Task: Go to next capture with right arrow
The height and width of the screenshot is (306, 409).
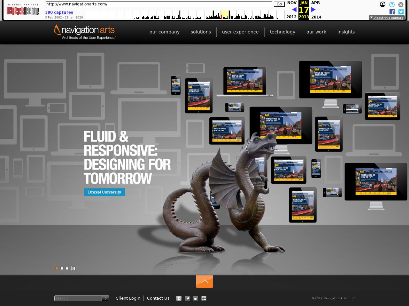Action: 313,10
